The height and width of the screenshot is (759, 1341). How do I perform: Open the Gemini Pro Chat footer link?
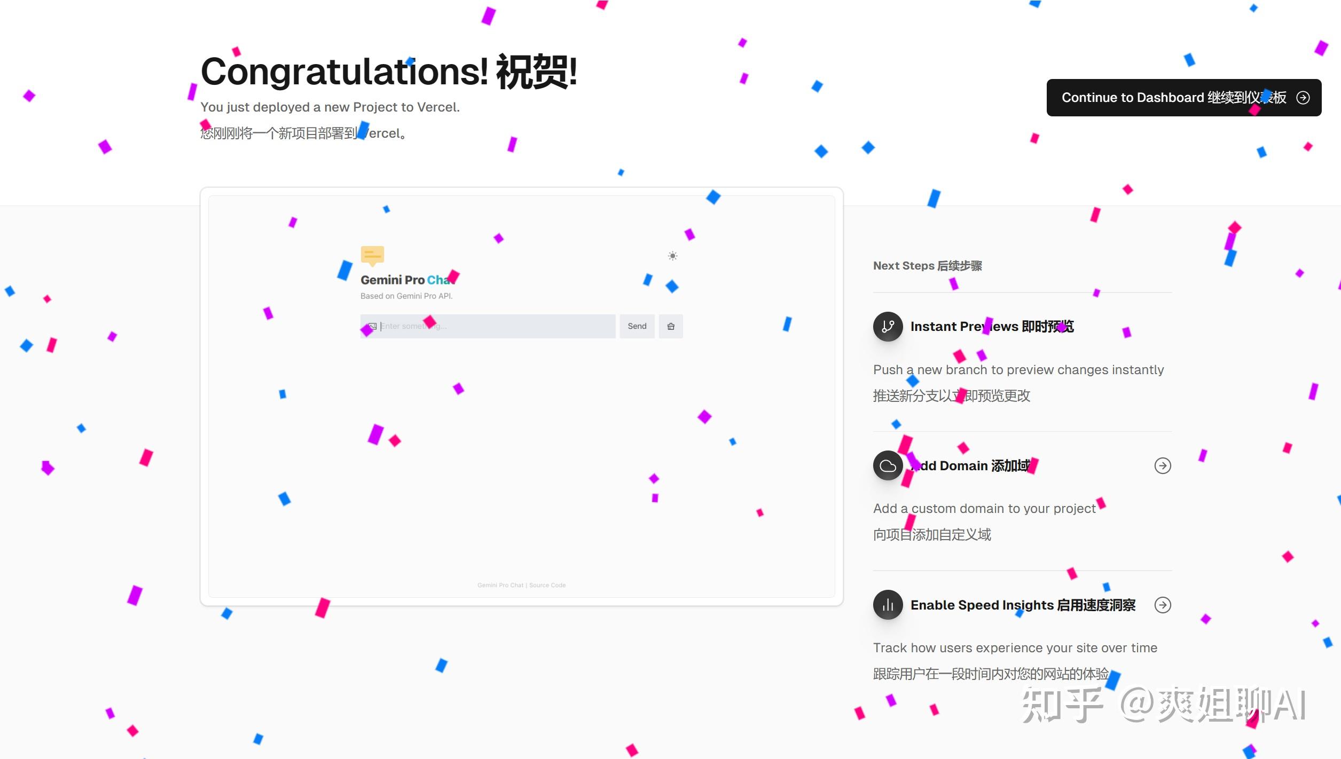[500, 585]
